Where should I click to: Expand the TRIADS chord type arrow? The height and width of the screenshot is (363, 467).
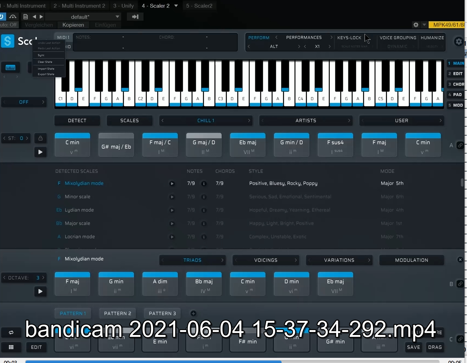coord(222,260)
